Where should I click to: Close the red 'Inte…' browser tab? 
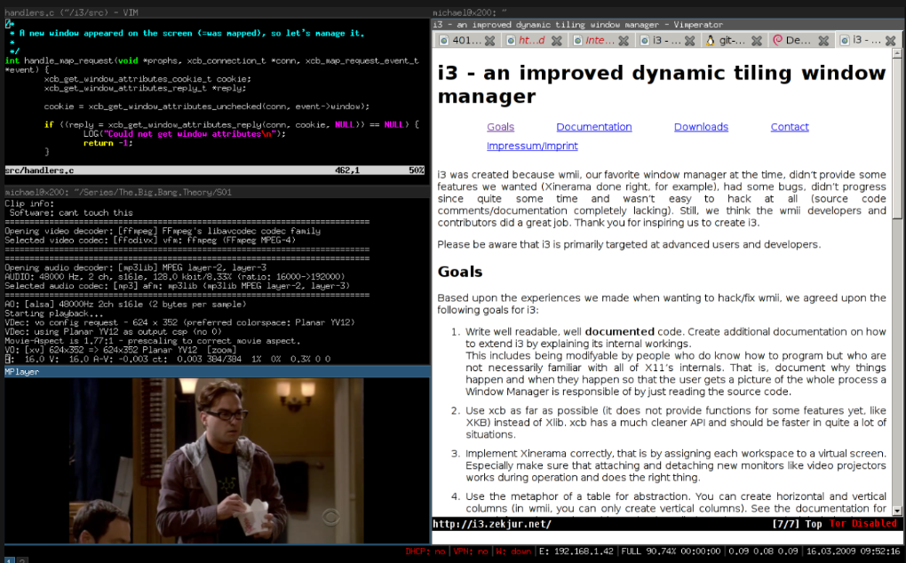click(624, 41)
